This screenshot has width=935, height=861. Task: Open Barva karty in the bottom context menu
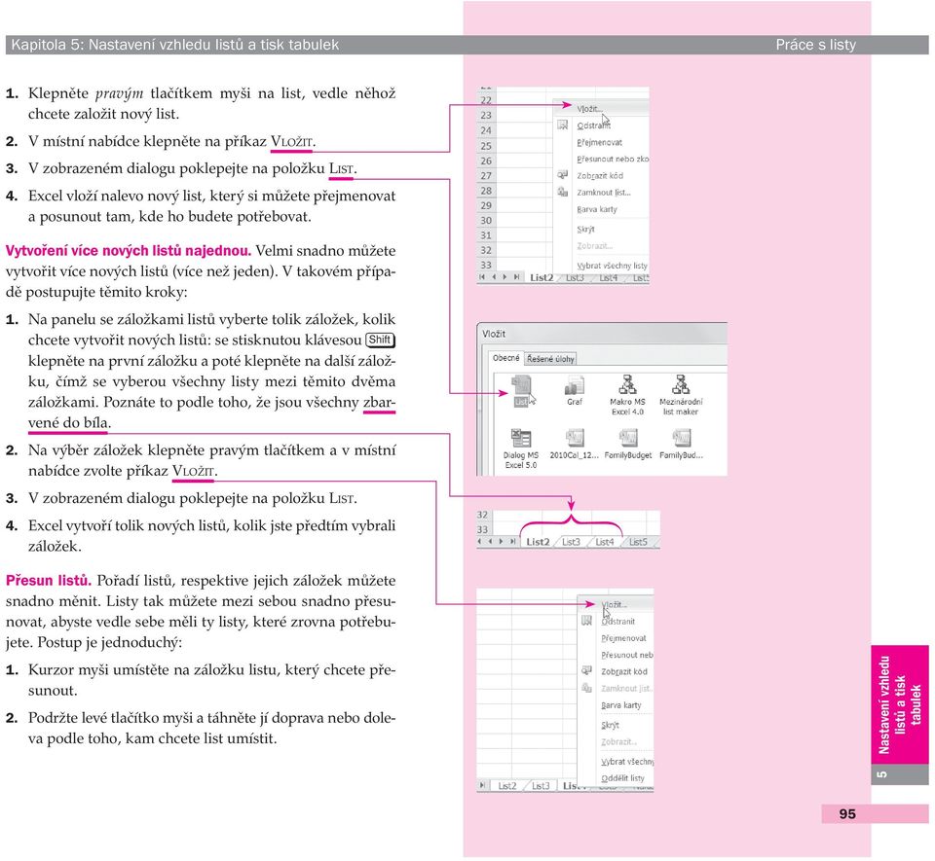(621, 705)
